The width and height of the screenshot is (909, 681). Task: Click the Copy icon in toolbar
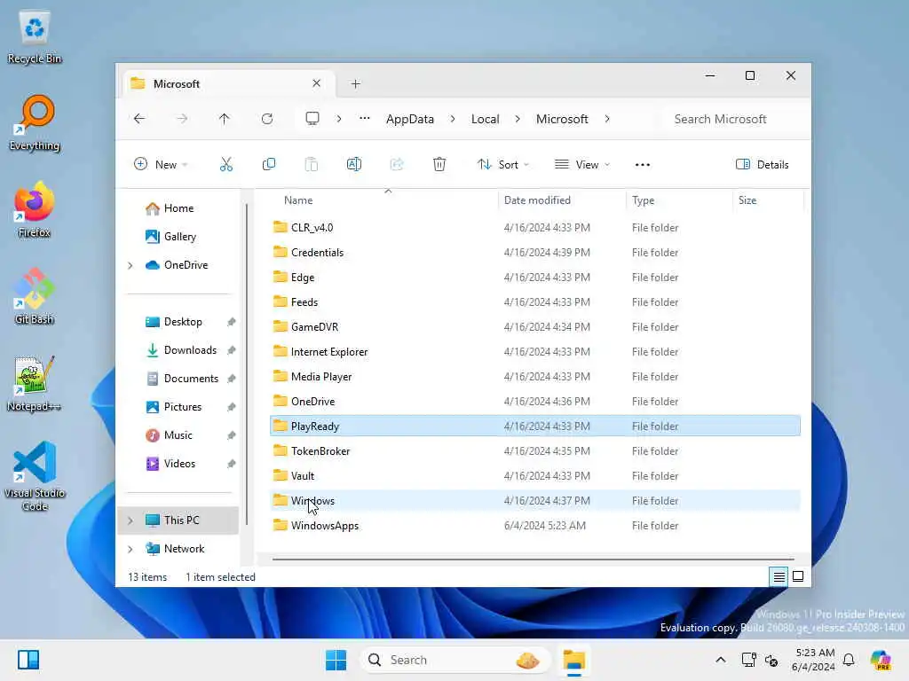point(268,164)
